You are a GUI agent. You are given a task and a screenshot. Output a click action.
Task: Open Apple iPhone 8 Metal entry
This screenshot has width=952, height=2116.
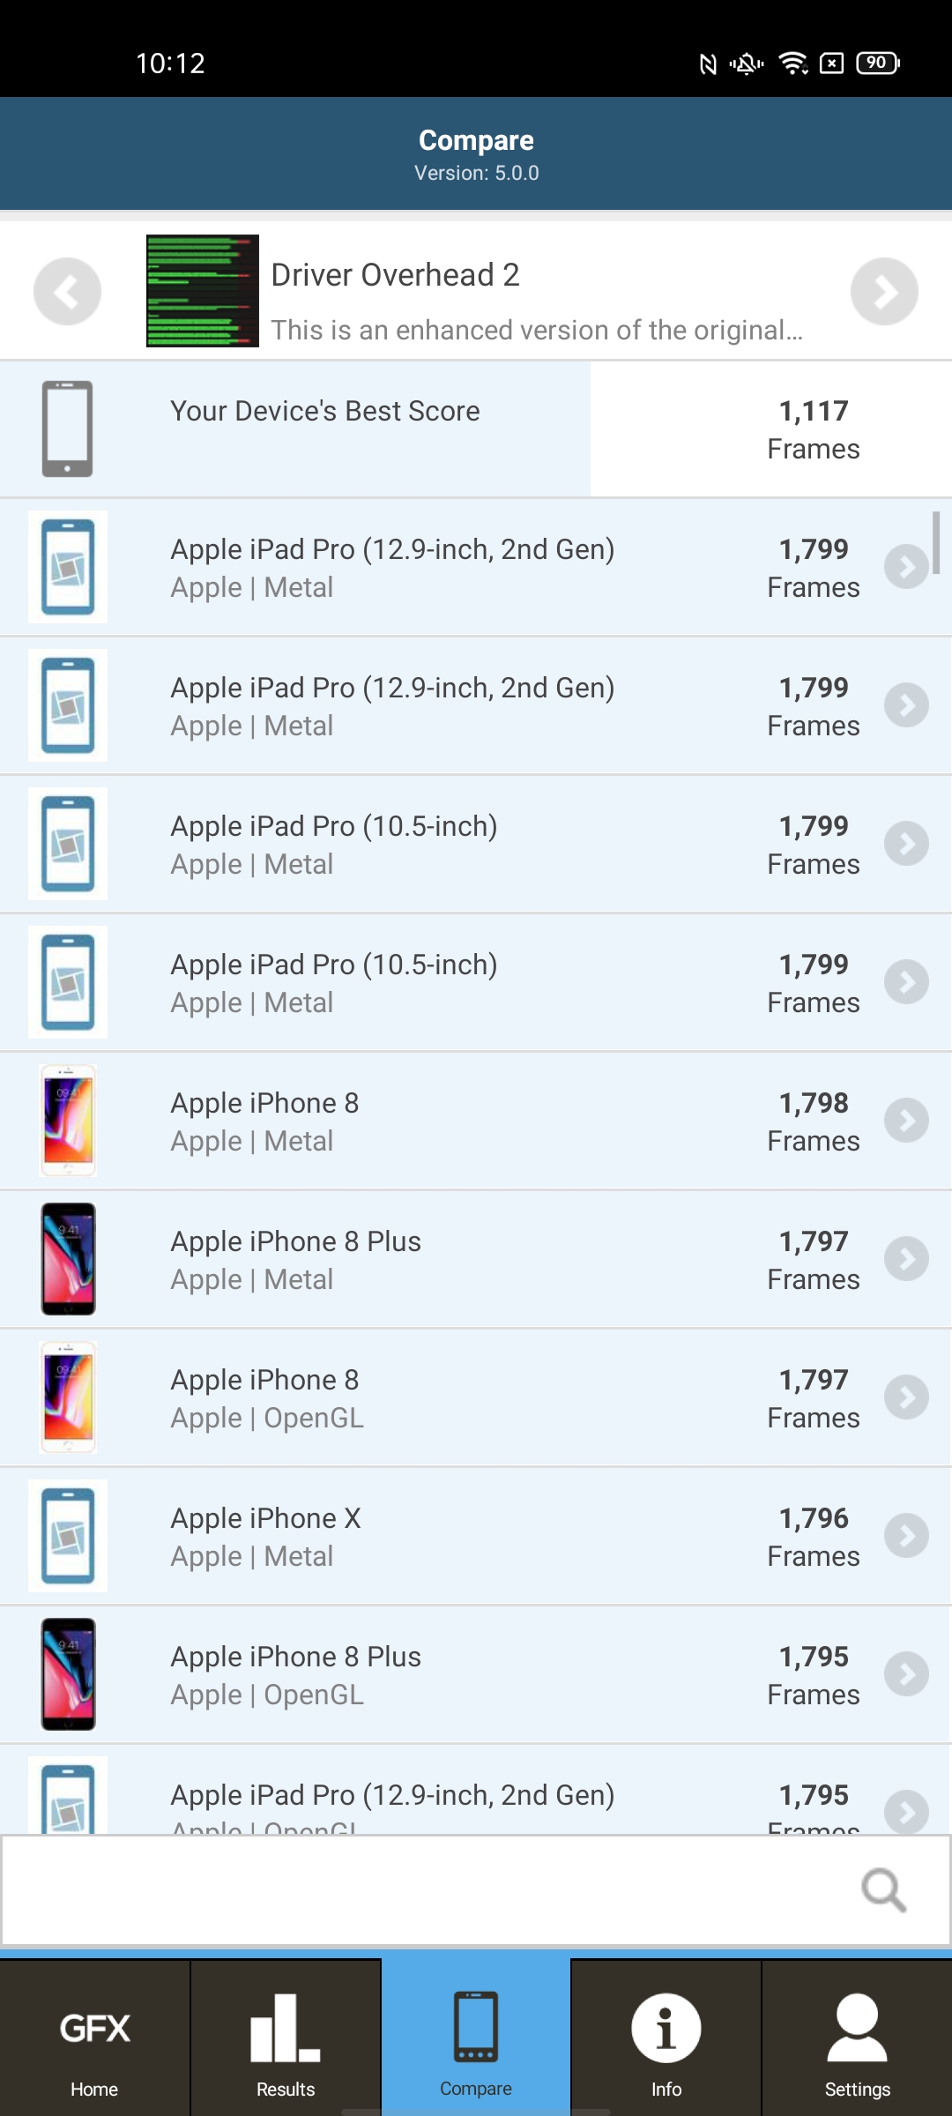(906, 1121)
